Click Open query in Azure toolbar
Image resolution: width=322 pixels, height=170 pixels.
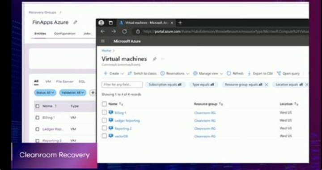[x=288, y=73]
